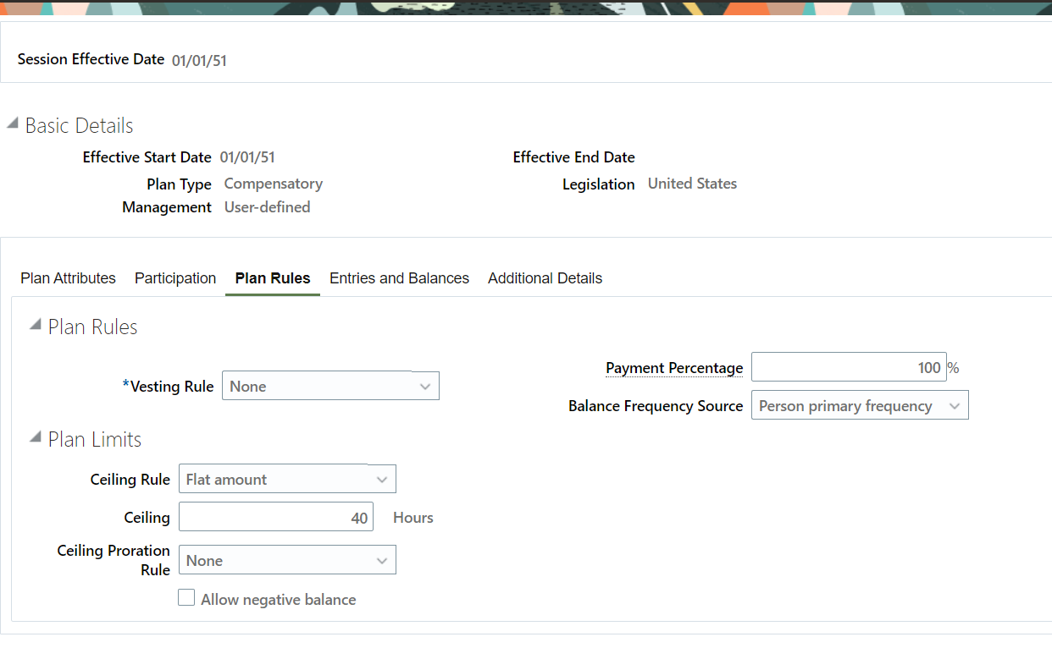The height and width of the screenshot is (648, 1052).
Task: Open the Entries and Balances tab
Action: (x=399, y=277)
